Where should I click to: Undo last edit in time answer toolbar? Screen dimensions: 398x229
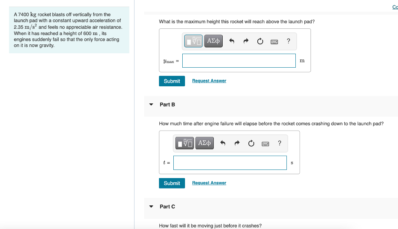click(x=223, y=143)
